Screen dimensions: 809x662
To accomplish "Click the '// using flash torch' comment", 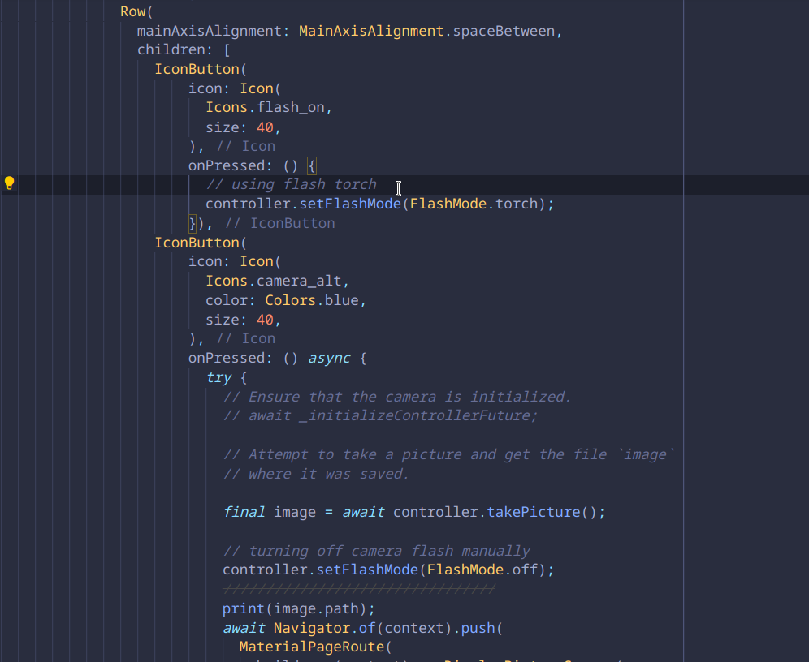I will tap(291, 184).
